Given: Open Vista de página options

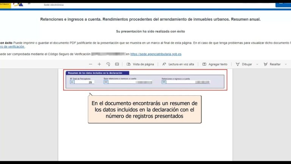Looking at the screenshot, I should click(140, 64).
